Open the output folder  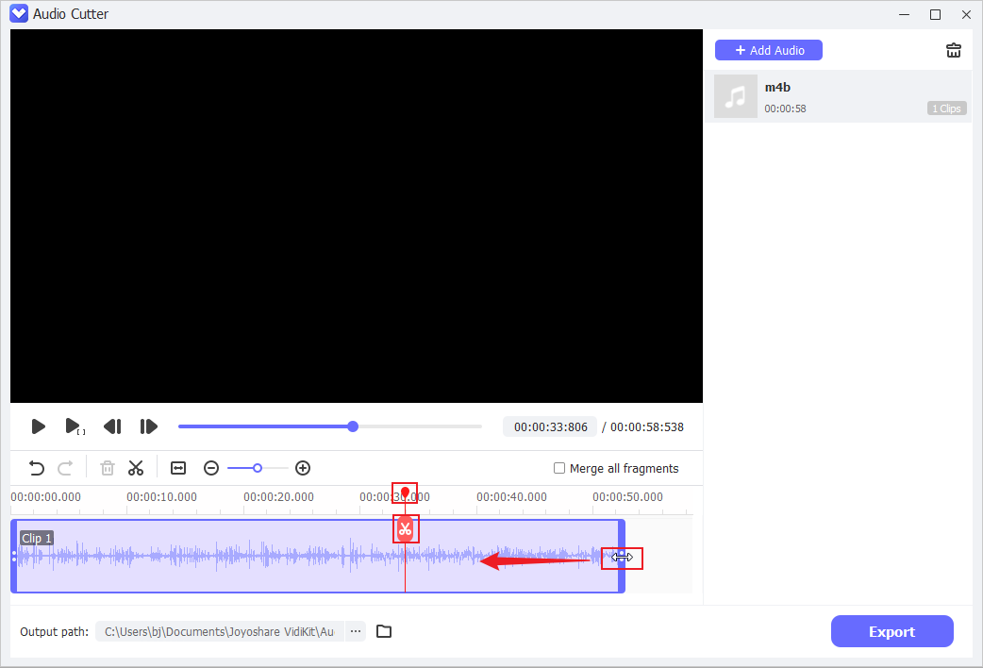click(384, 631)
